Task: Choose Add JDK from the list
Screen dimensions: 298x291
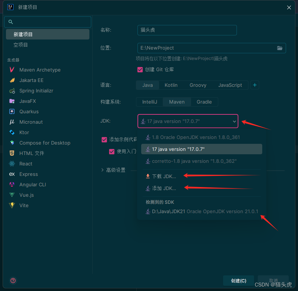Action: (x=202, y=189)
